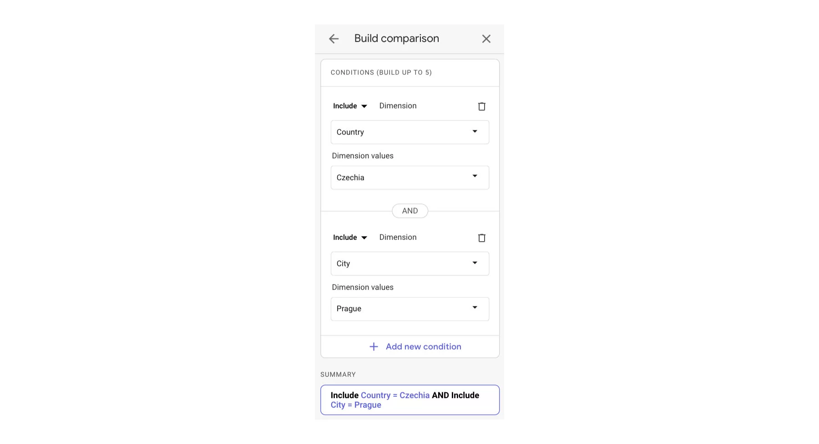
Task: Close the Build comparison panel
Action: (x=486, y=39)
